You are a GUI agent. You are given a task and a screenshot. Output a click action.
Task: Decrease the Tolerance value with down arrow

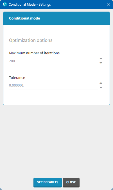click(x=101, y=87)
